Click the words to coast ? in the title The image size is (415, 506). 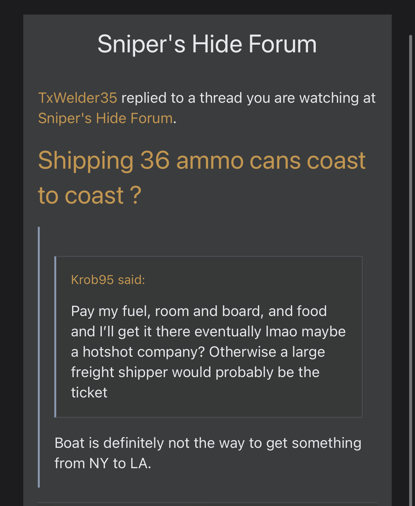[90, 195]
